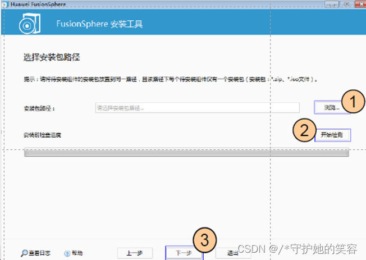Screen dimensions: 366x260
Task: Click the magnifier icon beside 查看日志
Action: pos(24,253)
